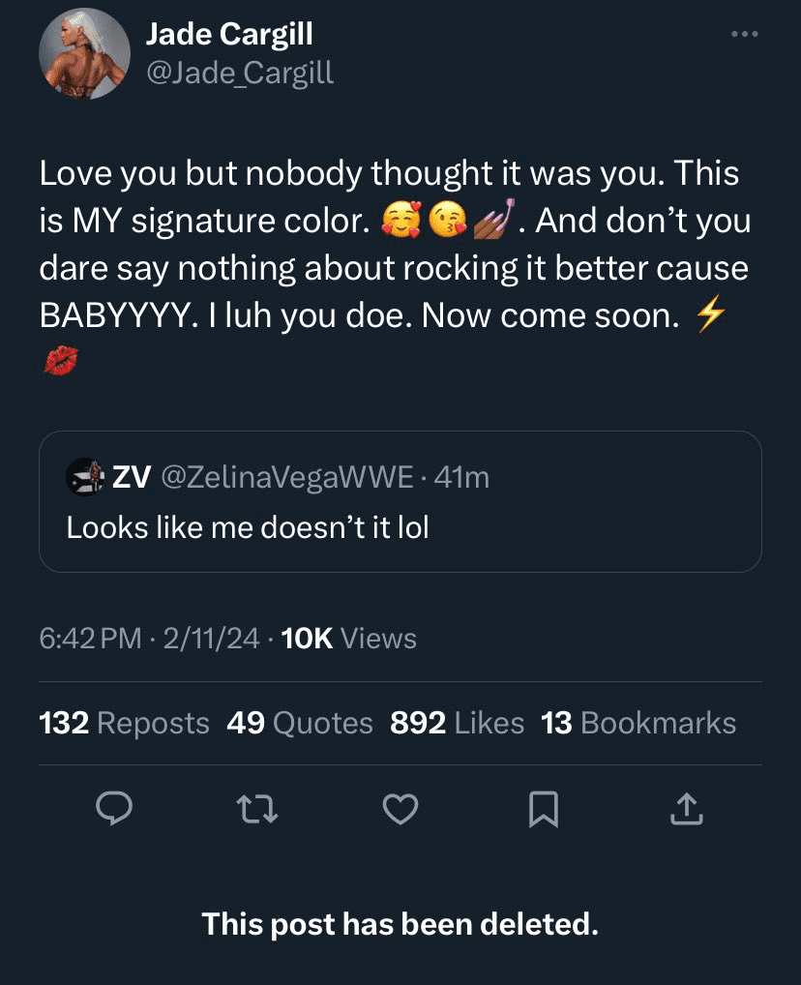Click the Jade Cargill display name
Viewport: 801px width, 985px height.
pos(228,35)
